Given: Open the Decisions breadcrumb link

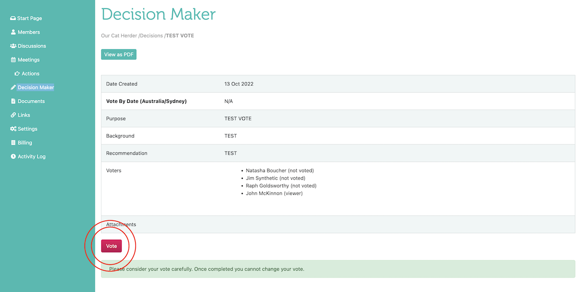Looking at the screenshot, I should click(x=151, y=35).
